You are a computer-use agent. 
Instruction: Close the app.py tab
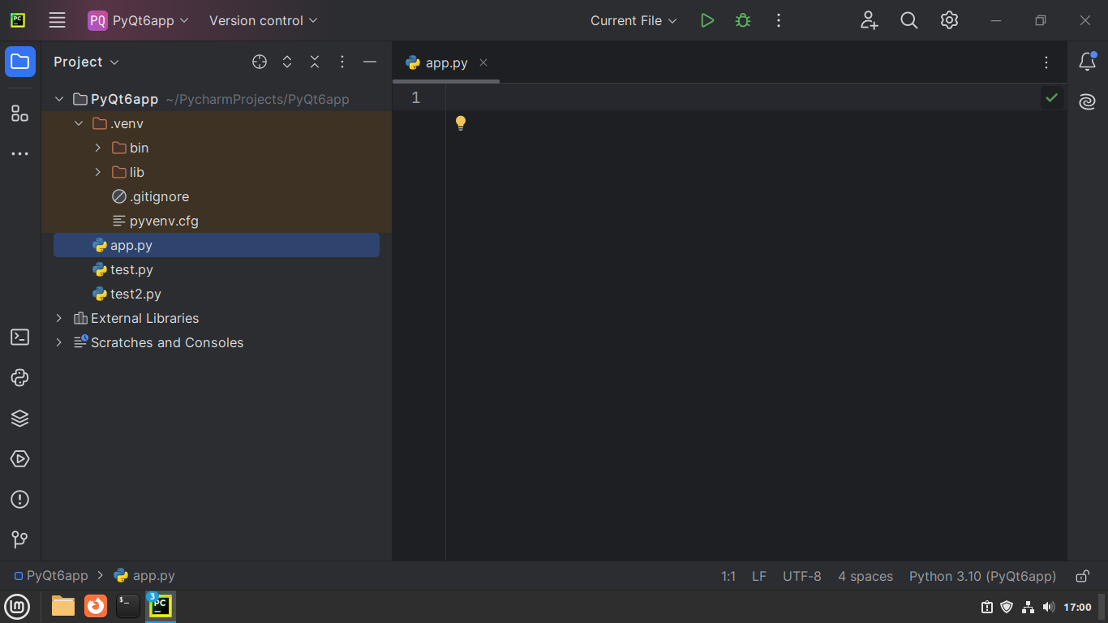pos(483,62)
